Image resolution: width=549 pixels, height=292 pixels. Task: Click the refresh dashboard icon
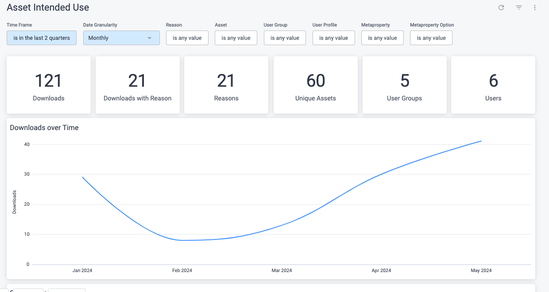(501, 8)
